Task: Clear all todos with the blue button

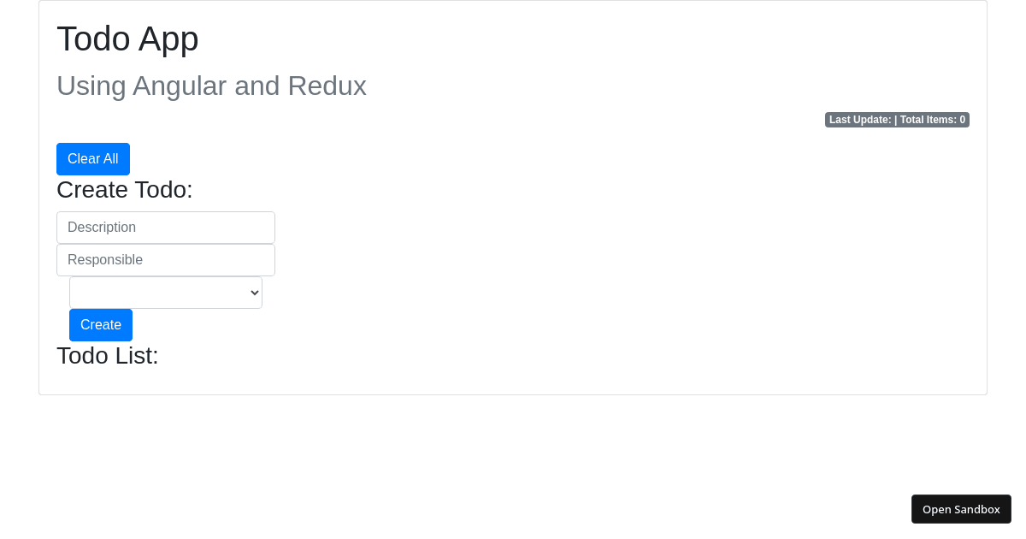Action: click(x=92, y=158)
